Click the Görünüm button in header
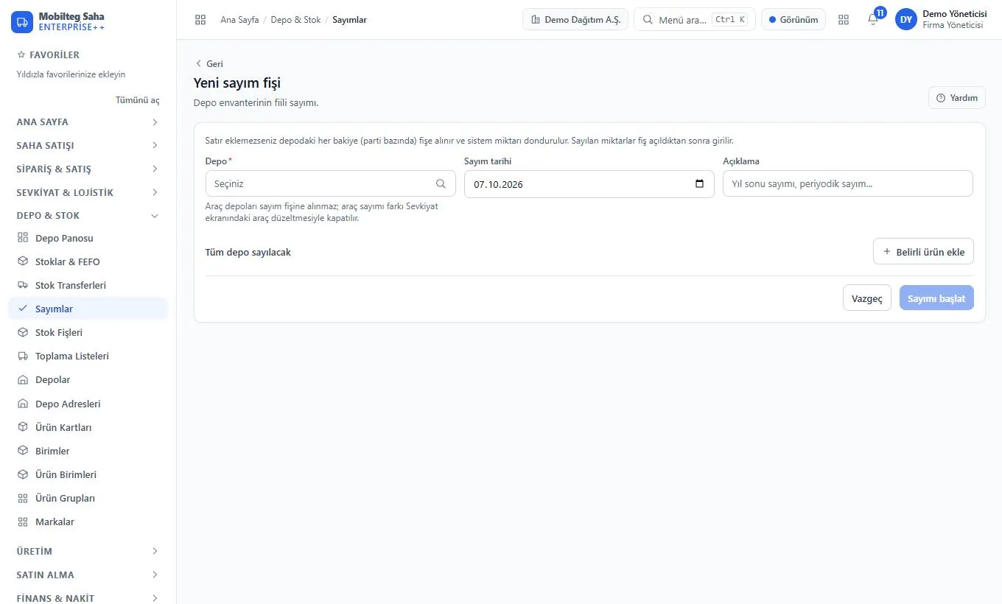The image size is (1002, 604). (793, 20)
